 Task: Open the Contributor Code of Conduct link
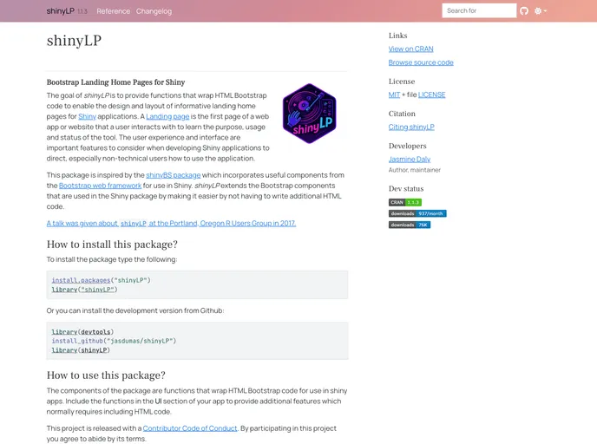190,428
